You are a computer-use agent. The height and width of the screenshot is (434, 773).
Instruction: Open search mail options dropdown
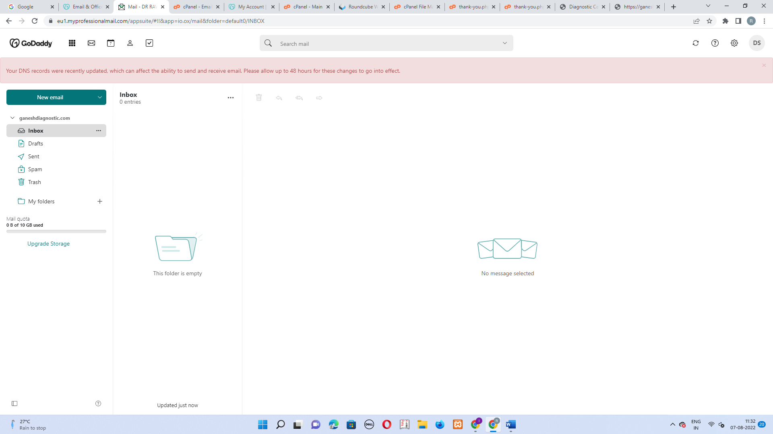(x=505, y=43)
